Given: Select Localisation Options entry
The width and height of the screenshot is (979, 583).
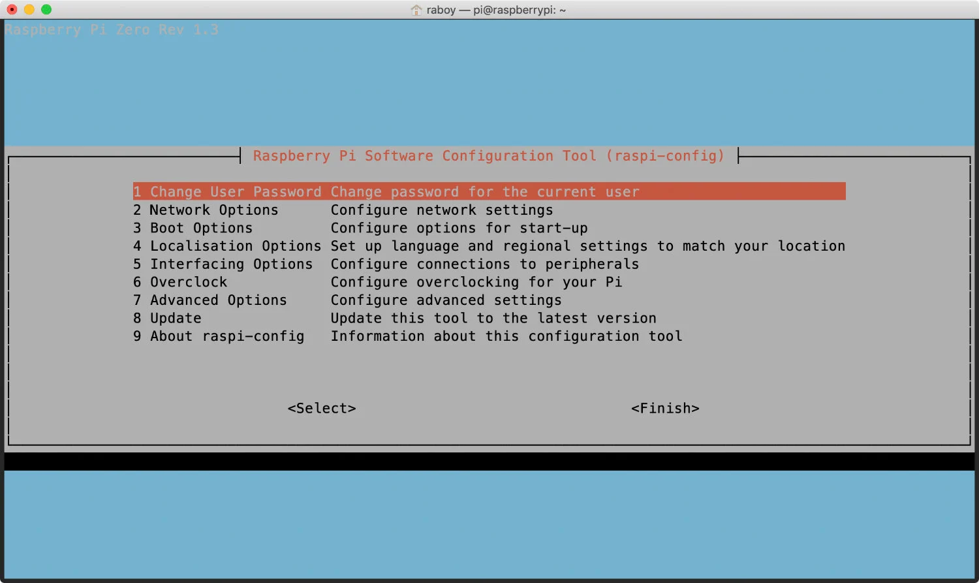Looking at the screenshot, I should [x=227, y=246].
